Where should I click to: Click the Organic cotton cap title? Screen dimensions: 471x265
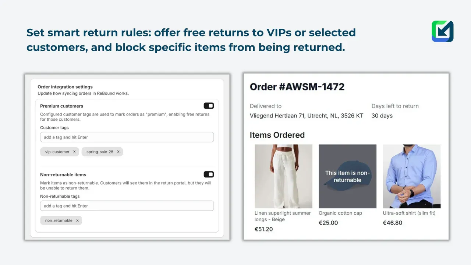point(340,213)
